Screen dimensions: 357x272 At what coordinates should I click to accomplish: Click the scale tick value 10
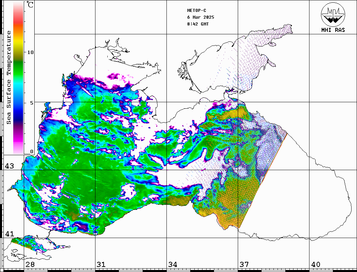tap(30, 52)
